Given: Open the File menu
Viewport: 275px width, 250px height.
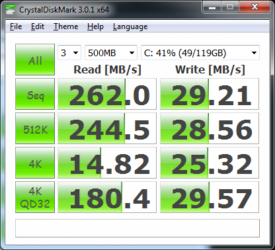Looking at the screenshot, I should coord(16,26).
